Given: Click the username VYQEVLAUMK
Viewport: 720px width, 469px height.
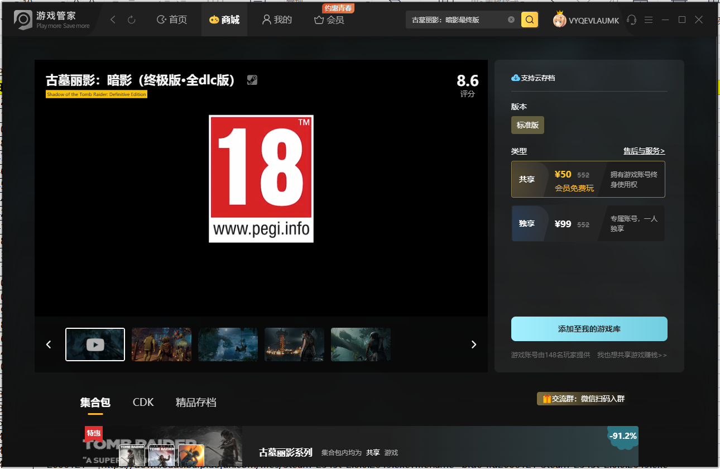Looking at the screenshot, I should click(594, 20).
